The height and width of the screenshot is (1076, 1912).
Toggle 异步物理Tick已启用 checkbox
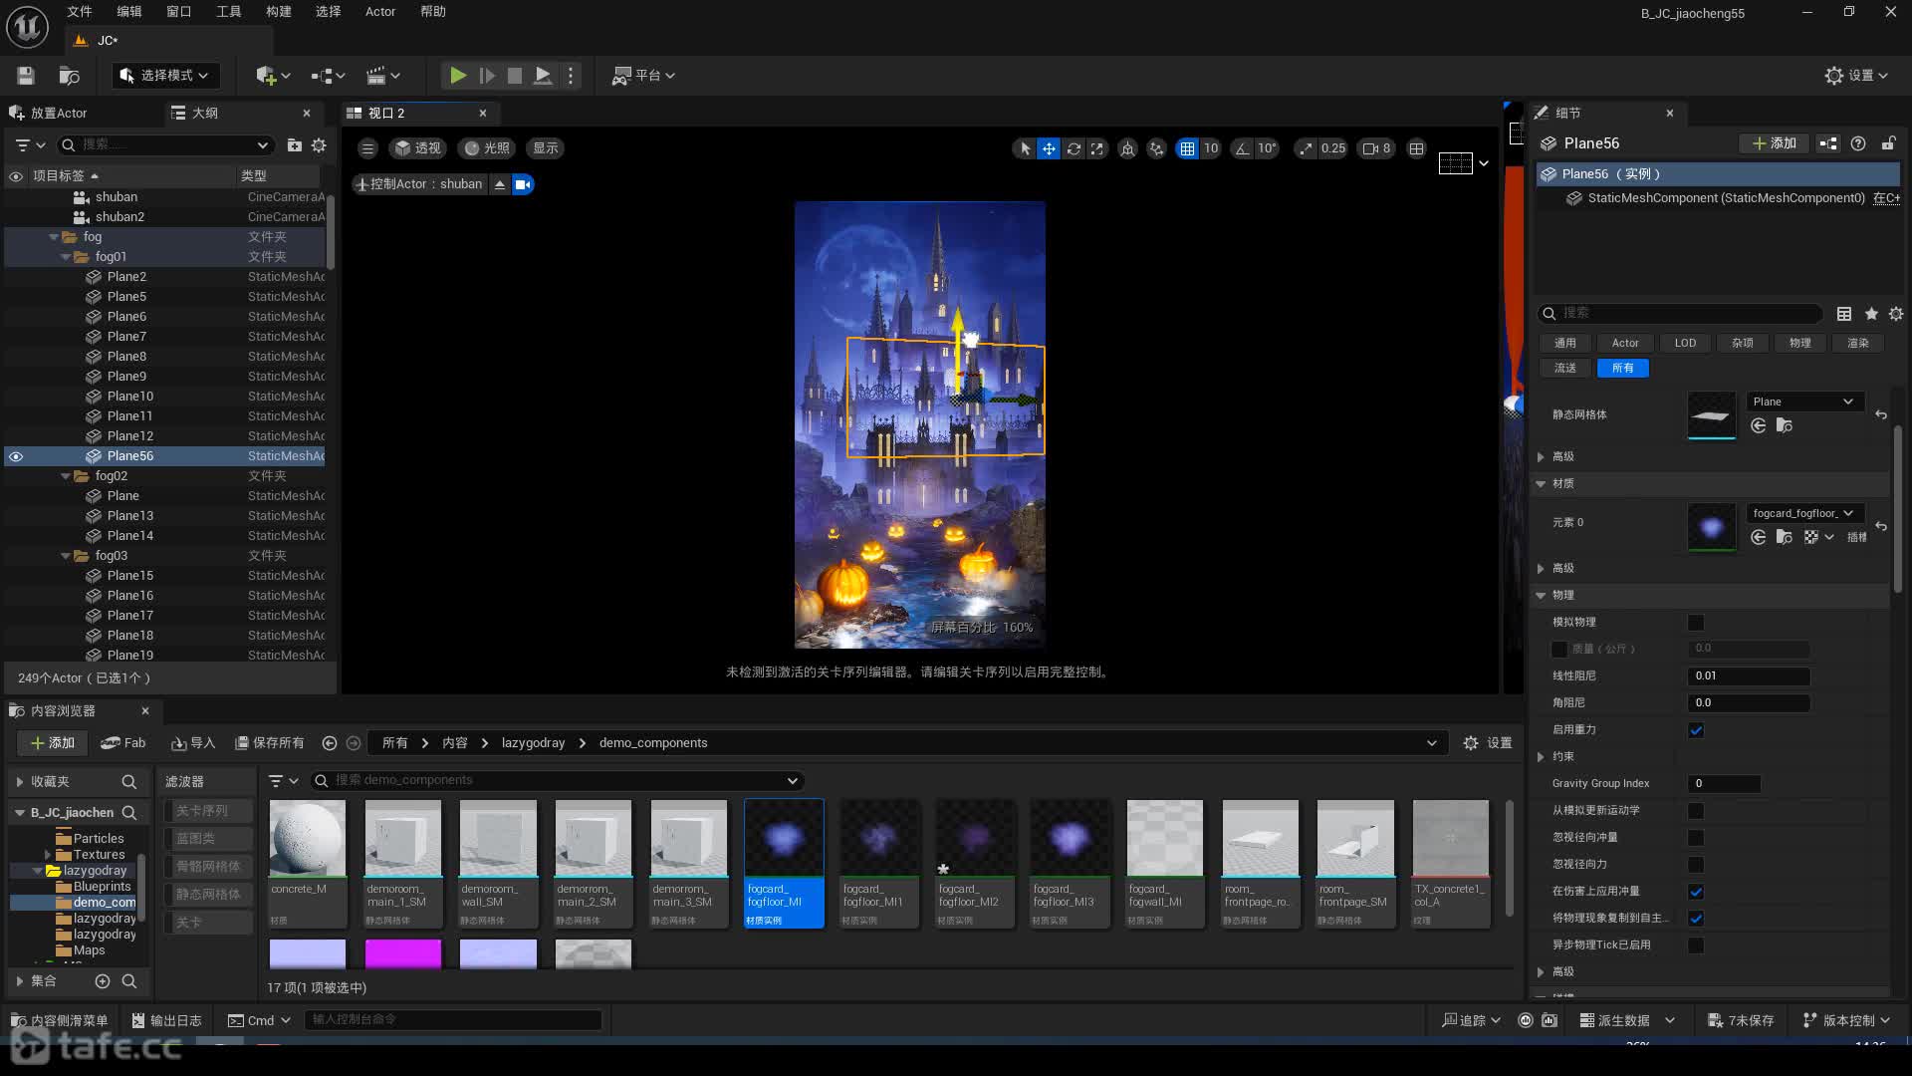pyautogui.click(x=1696, y=945)
